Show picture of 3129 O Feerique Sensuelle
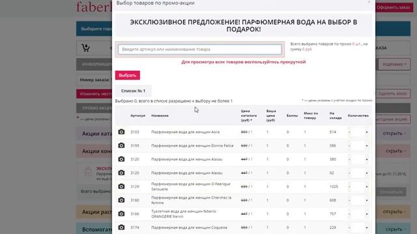This screenshot has height=234, width=417. coord(121,187)
